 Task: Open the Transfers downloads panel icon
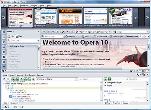[4, 47]
